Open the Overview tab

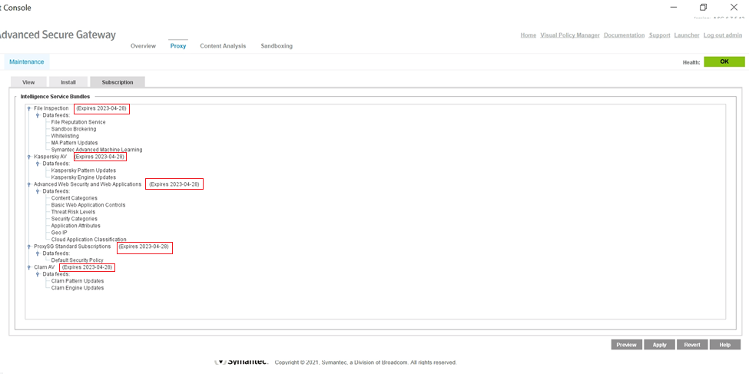pos(144,46)
